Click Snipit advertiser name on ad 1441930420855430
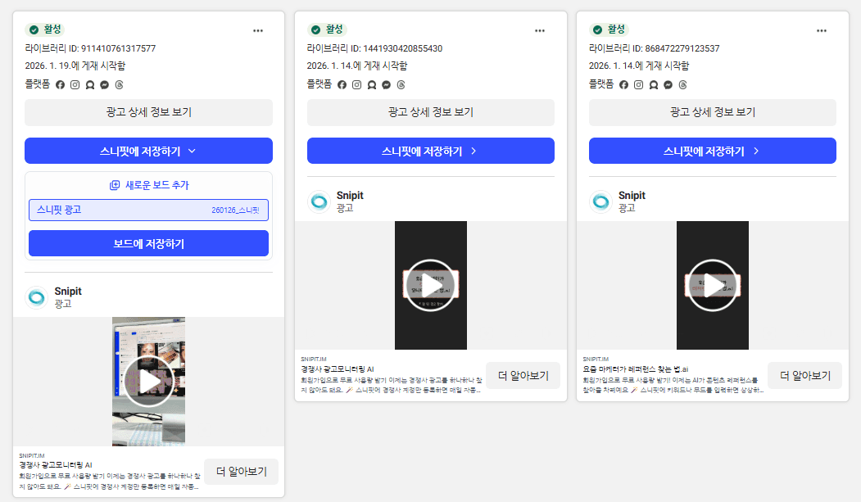 350,196
